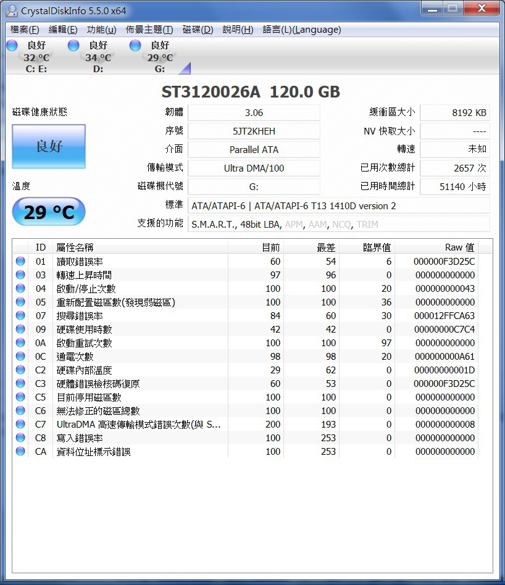Screen dimensions: 505x585
Task: Click the Raw 值 column header
Action: pyautogui.click(x=436, y=247)
